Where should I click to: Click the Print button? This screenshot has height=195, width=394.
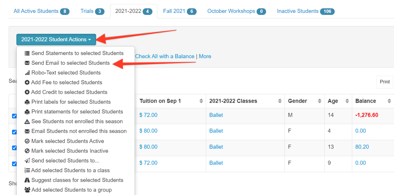(385, 82)
